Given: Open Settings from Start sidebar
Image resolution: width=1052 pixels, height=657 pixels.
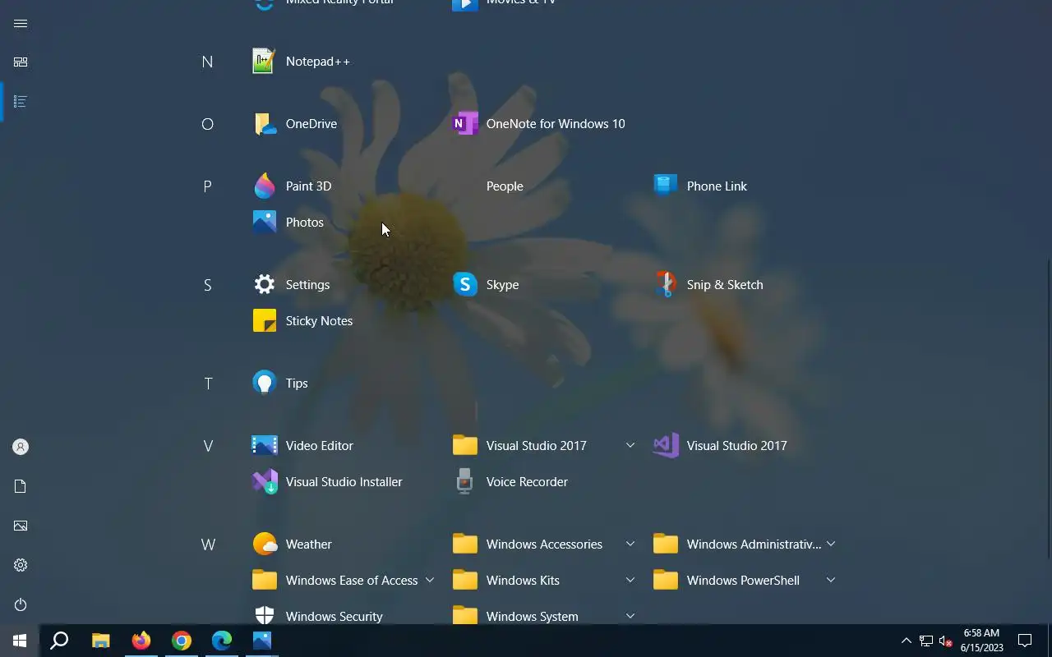Looking at the screenshot, I should (x=21, y=565).
